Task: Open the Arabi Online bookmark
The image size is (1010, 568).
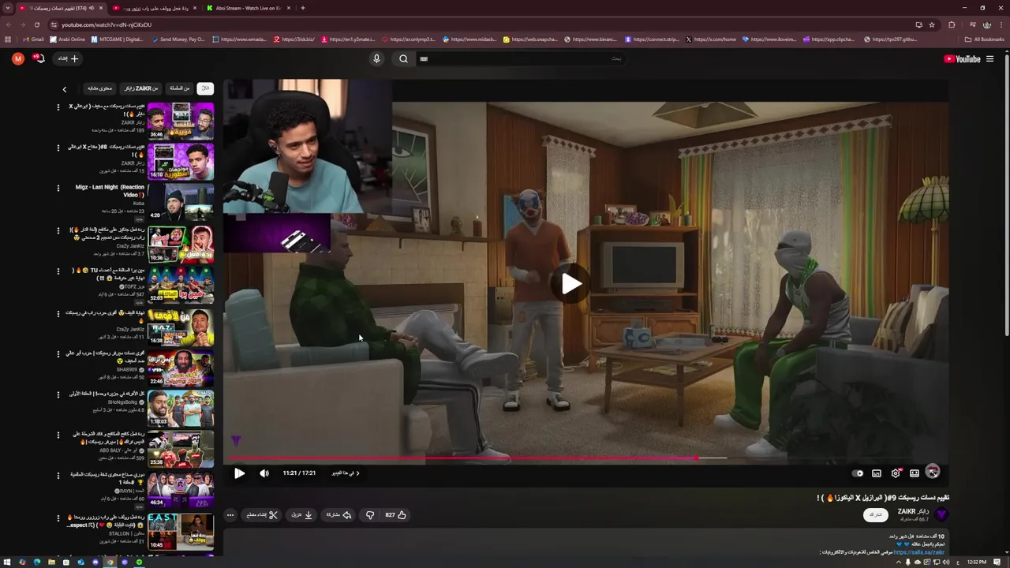Action: [68, 39]
